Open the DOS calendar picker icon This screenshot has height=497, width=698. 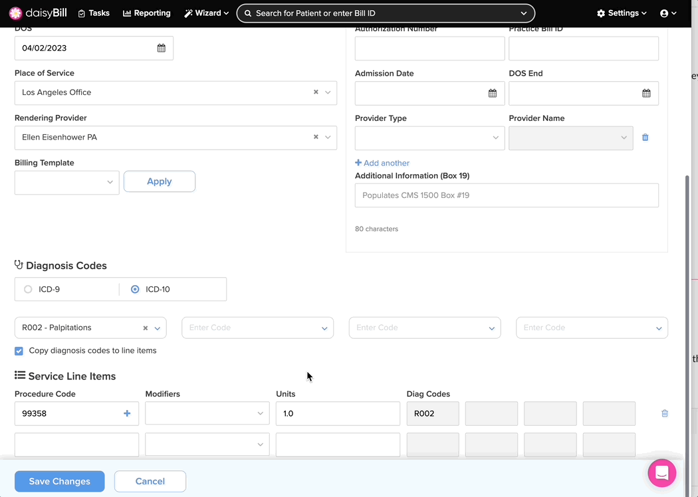[x=161, y=48]
